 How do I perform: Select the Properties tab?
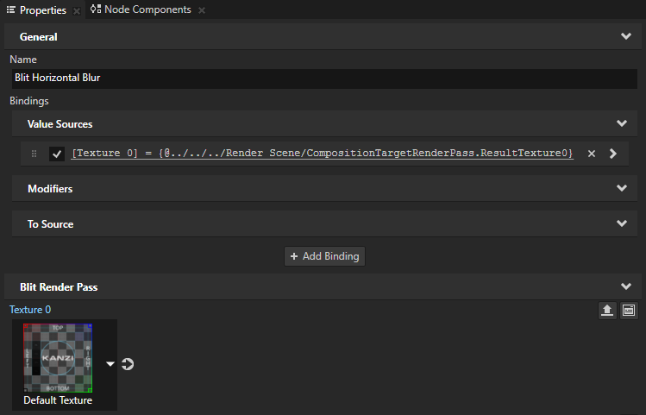(41, 9)
